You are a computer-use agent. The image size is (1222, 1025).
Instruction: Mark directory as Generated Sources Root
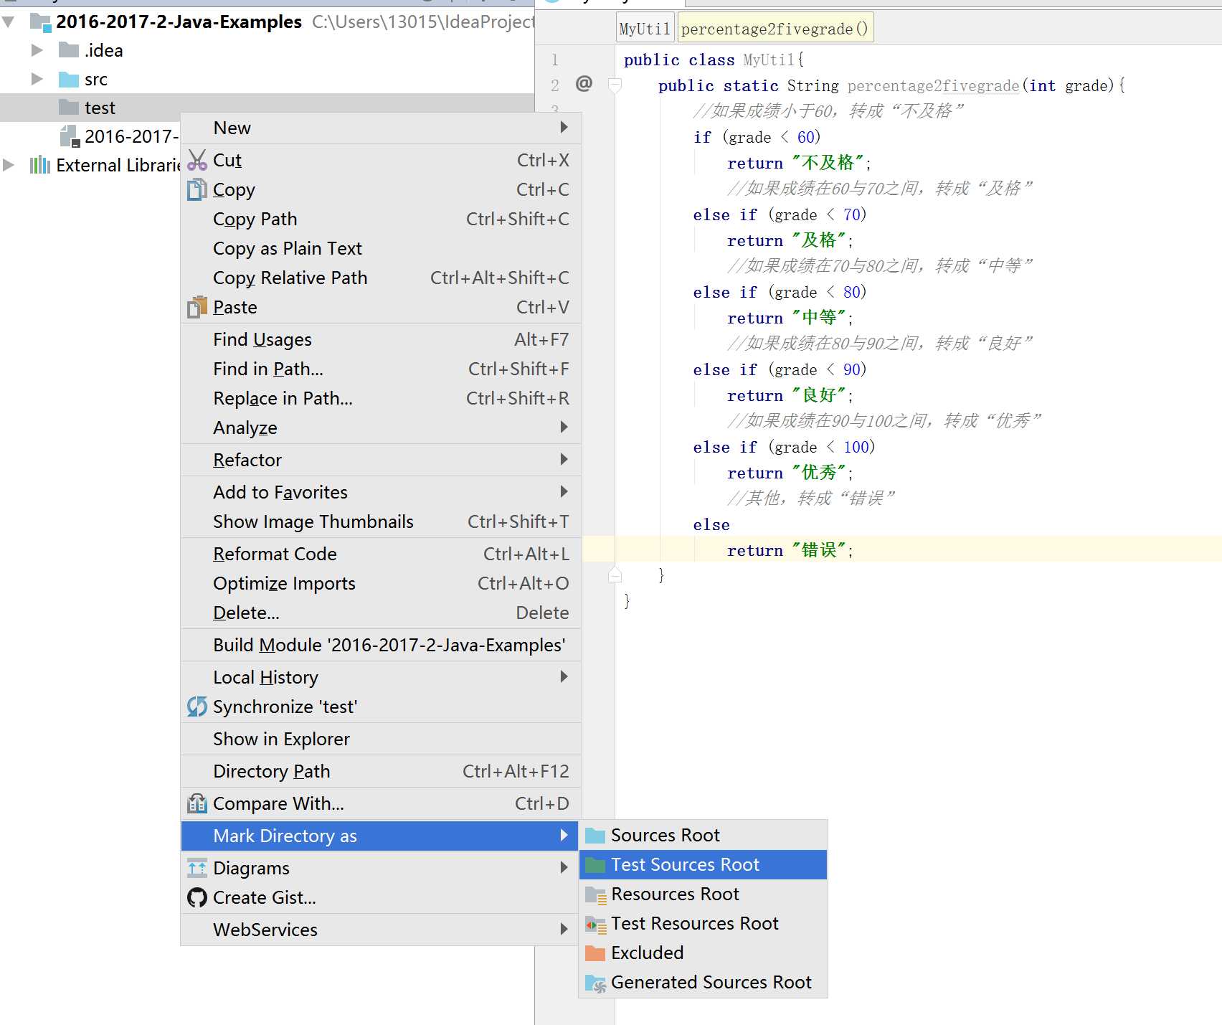(703, 982)
